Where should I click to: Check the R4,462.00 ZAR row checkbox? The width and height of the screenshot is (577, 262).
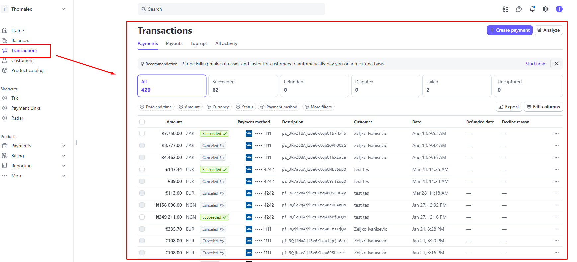pyautogui.click(x=142, y=157)
